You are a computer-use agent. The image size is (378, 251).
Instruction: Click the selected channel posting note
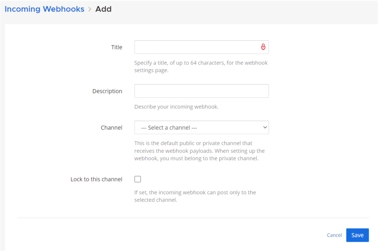[195, 196]
